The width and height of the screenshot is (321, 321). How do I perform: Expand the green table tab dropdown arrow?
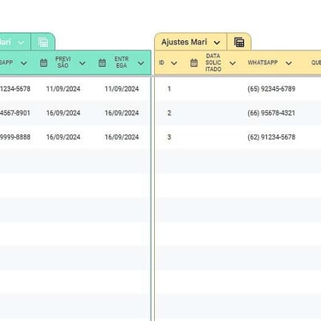(x=21, y=43)
